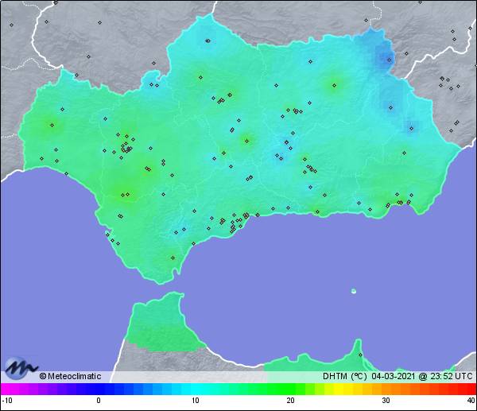477x411 pixels.
Task: Click the 23:52 UTC timestamp
Action: 451,376
